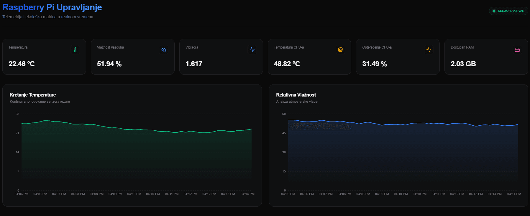Click the Vlažnost Vazduha card label
Image resolution: width=530 pixels, height=216 pixels.
[x=110, y=47]
